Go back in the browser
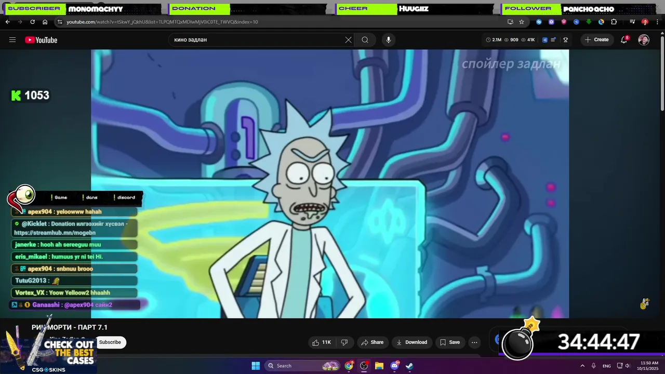This screenshot has width=665, height=374. click(x=7, y=22)
